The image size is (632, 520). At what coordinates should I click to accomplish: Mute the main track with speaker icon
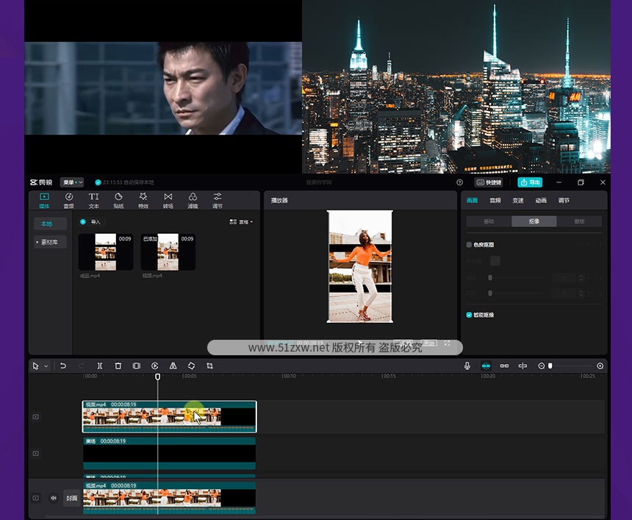[53, 498]
